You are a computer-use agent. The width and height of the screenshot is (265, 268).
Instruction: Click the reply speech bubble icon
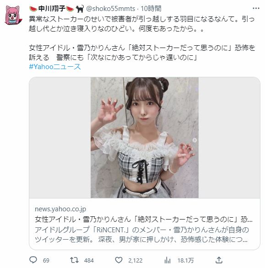tap(33, 260)
